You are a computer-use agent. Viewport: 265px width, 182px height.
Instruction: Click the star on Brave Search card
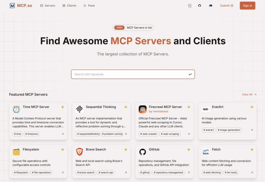click(126, 149)
